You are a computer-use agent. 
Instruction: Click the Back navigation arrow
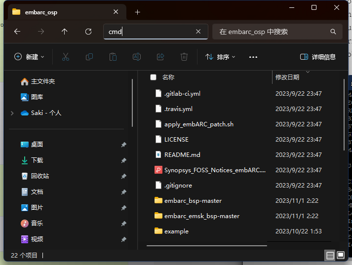pyautogui.click(x=17, y=32)
